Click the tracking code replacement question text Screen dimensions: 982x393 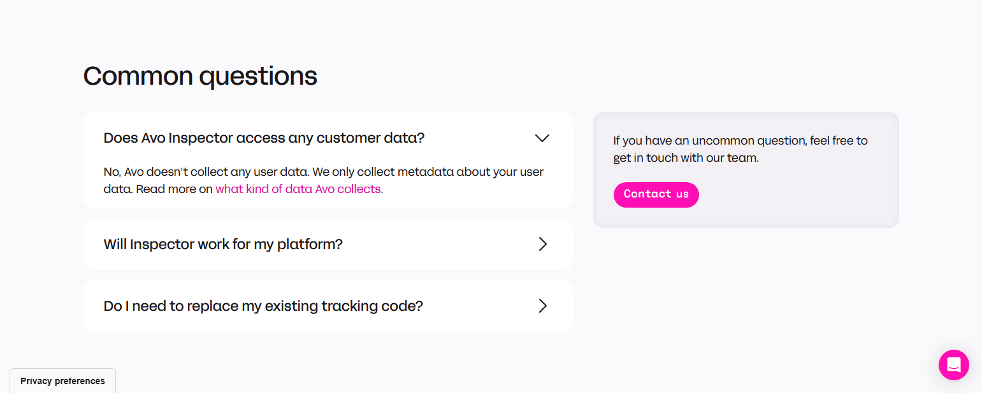(263, 306)
